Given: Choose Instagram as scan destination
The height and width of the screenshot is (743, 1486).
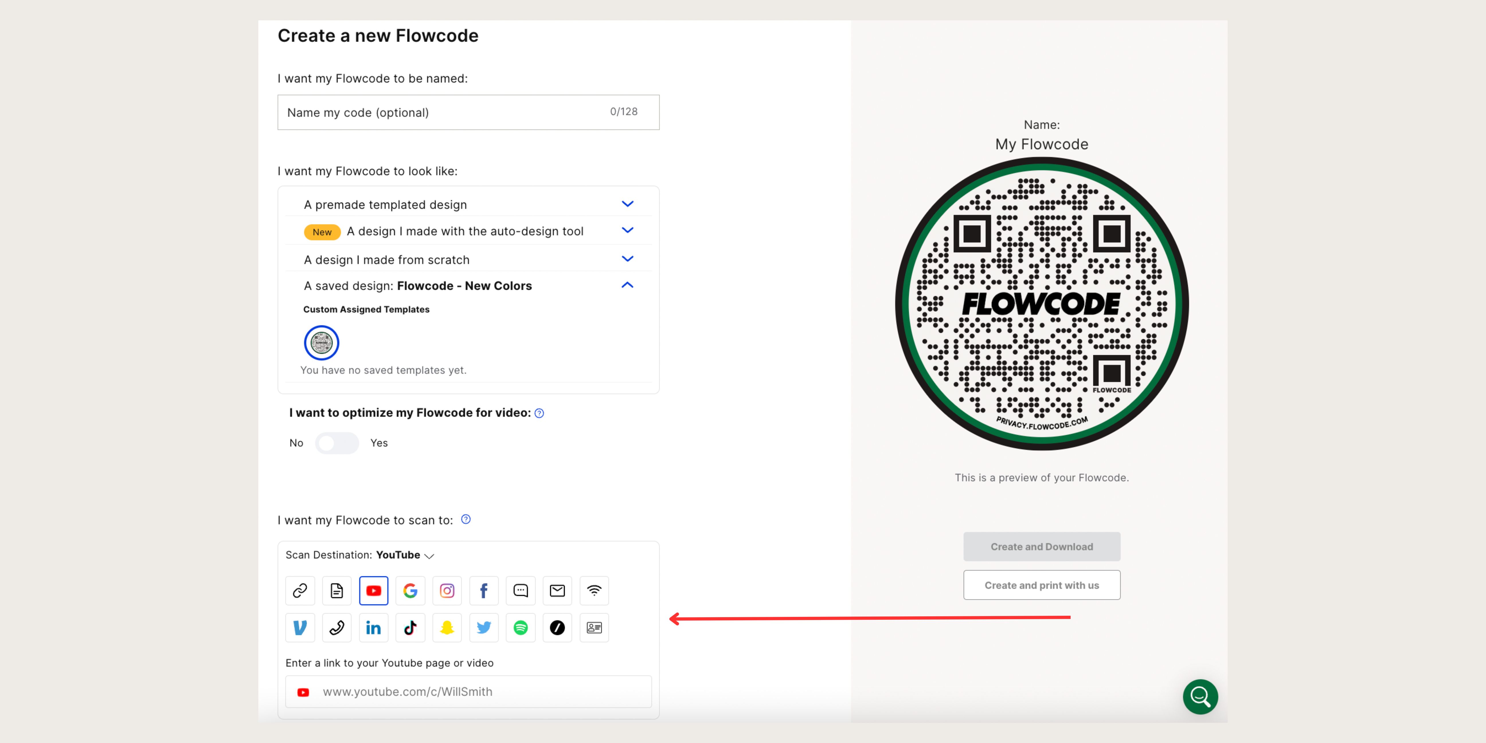Looking at the screenshot, I should (x=447, y=590).
